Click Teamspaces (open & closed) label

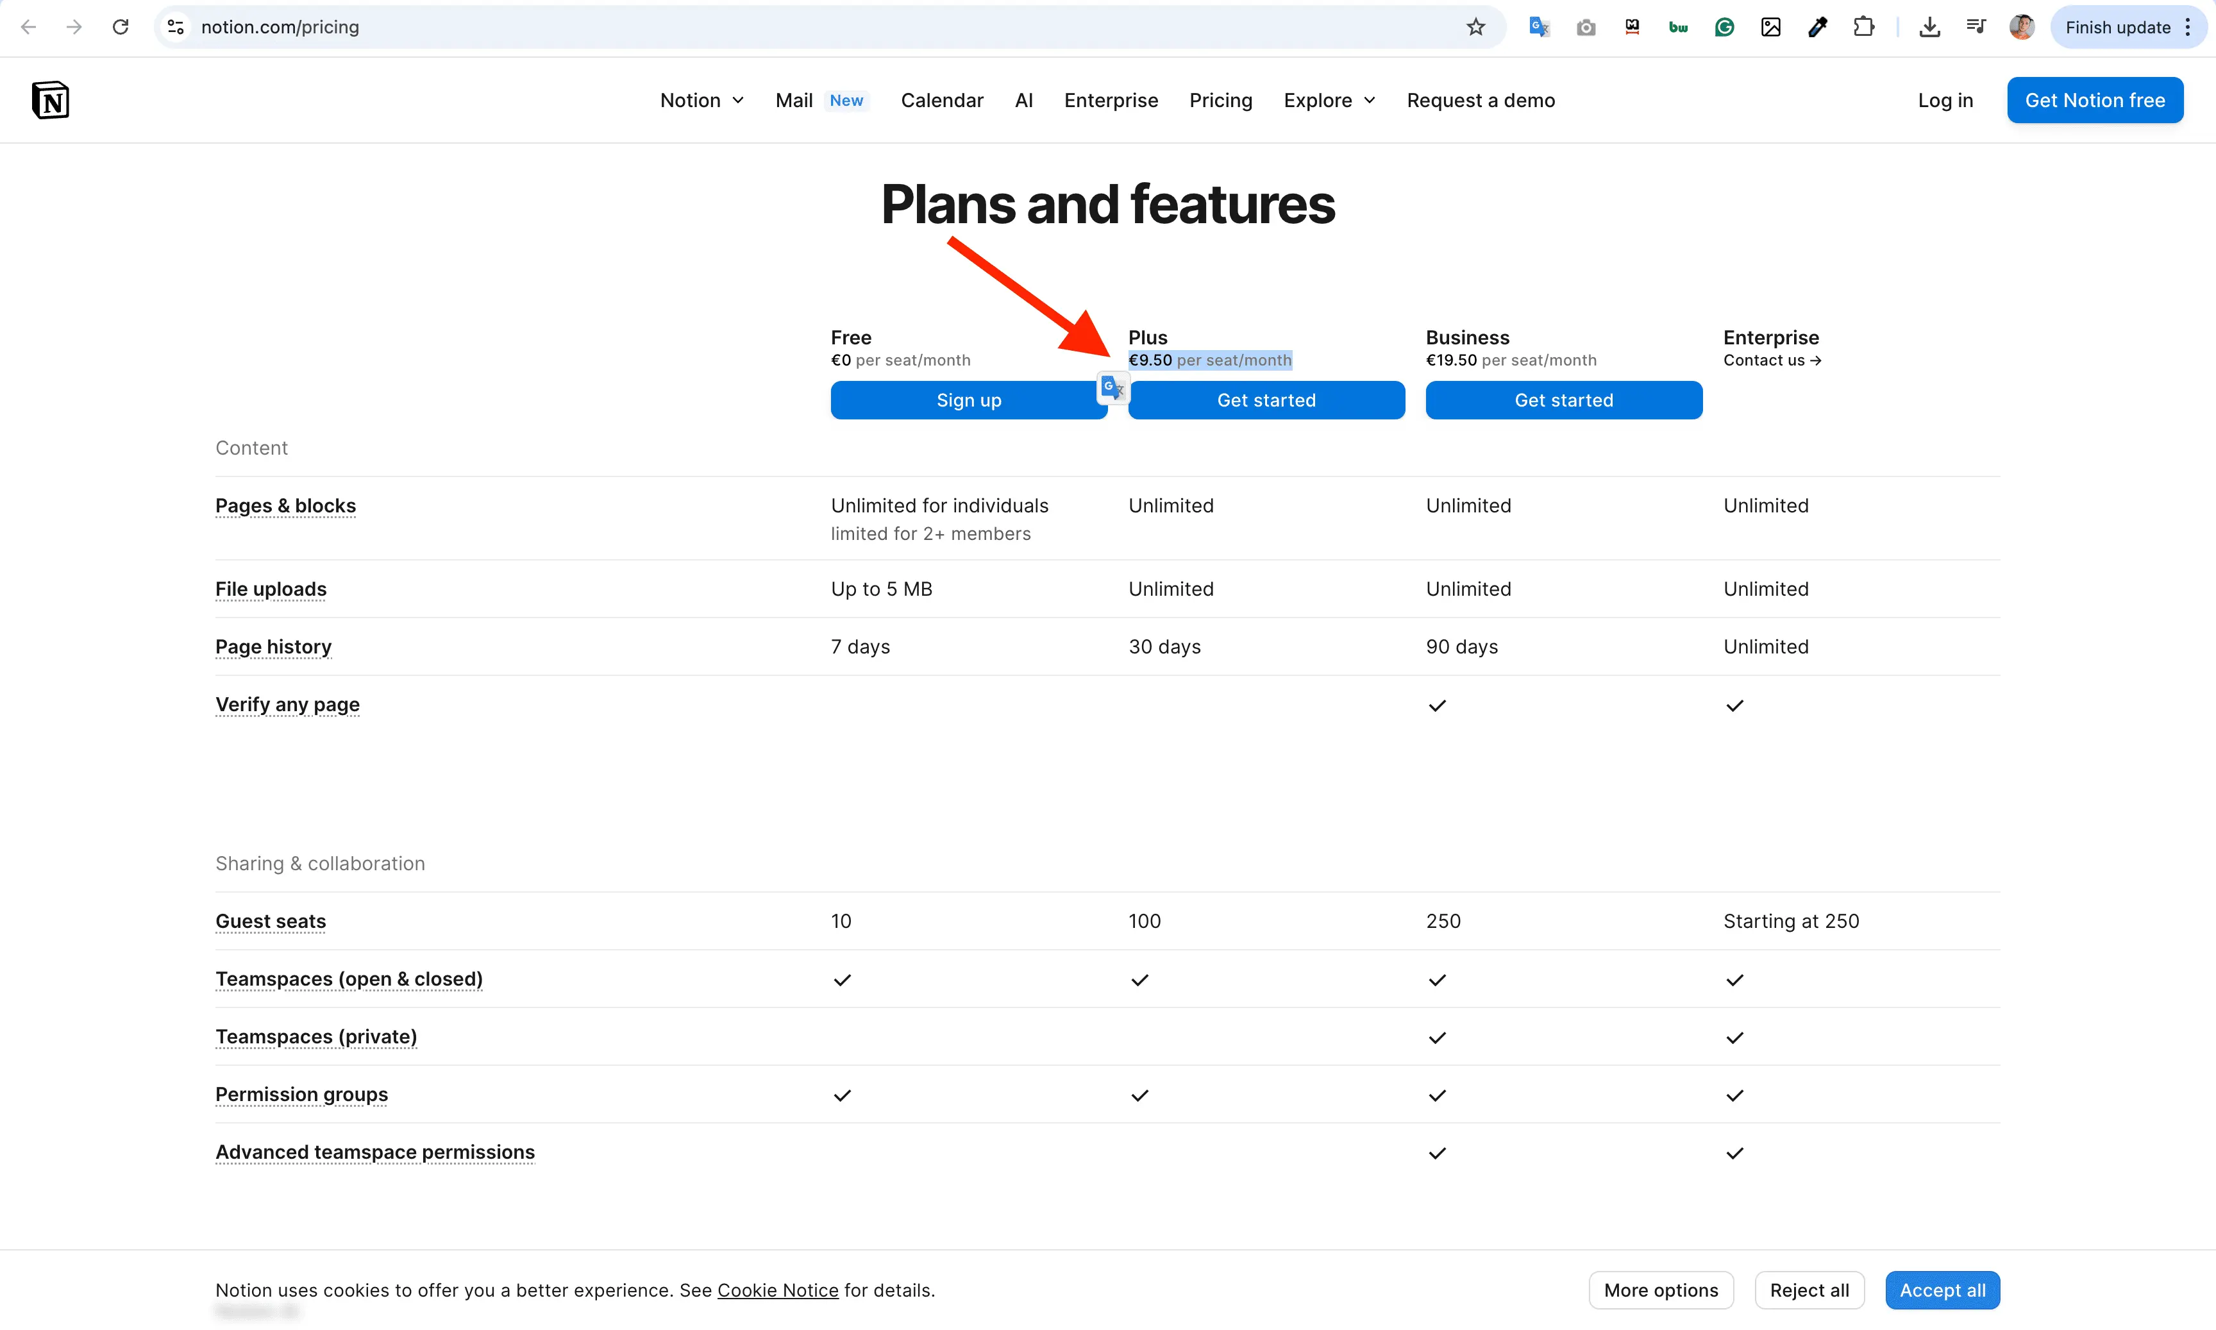(x=349, y=979)
